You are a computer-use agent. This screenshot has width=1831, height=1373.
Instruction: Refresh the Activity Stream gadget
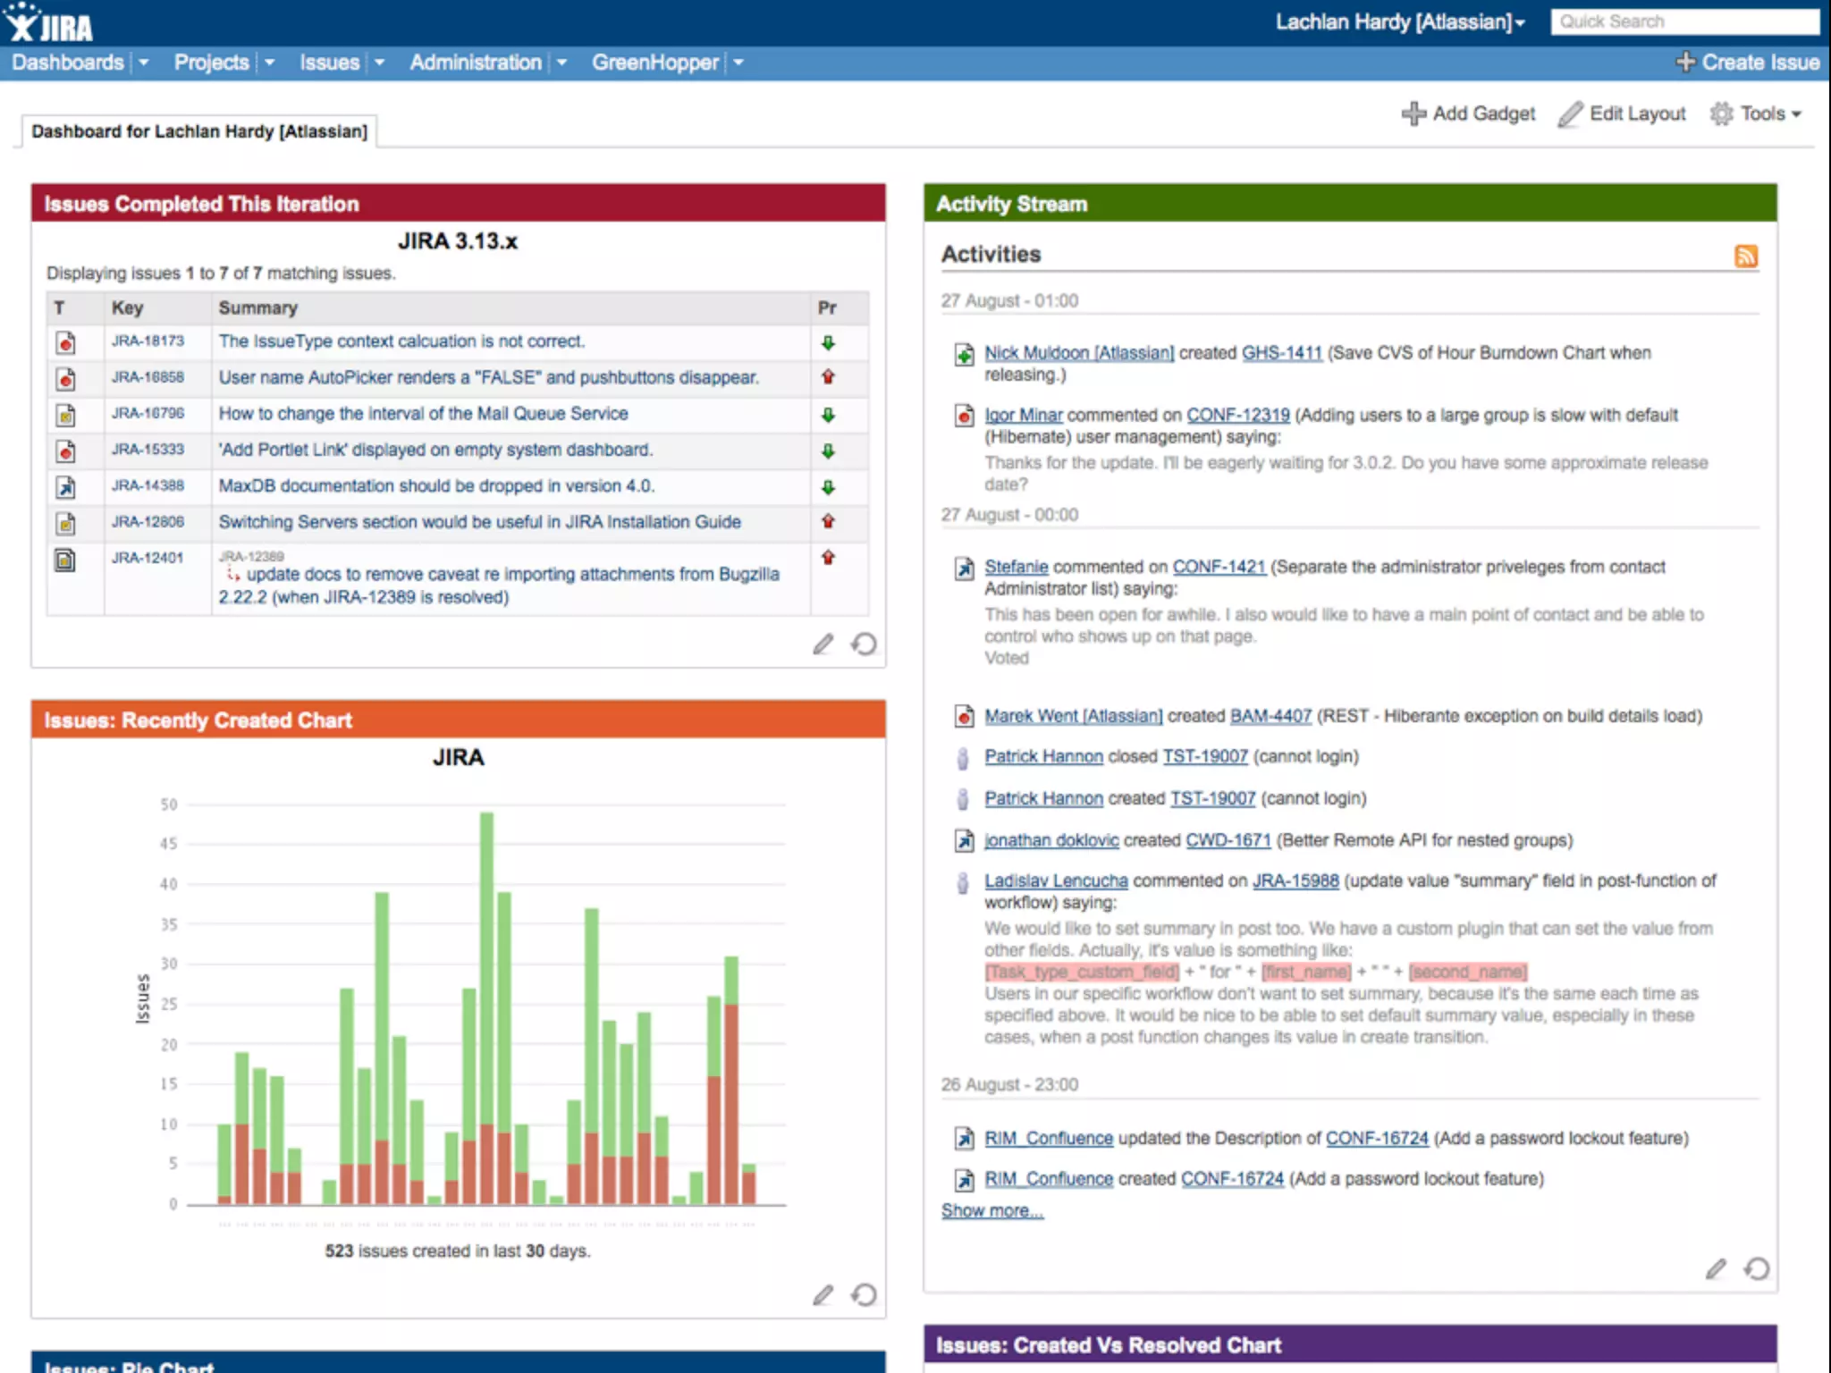(1756, 1269)
